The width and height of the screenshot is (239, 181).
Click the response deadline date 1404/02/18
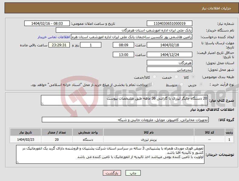coord(169,45)
